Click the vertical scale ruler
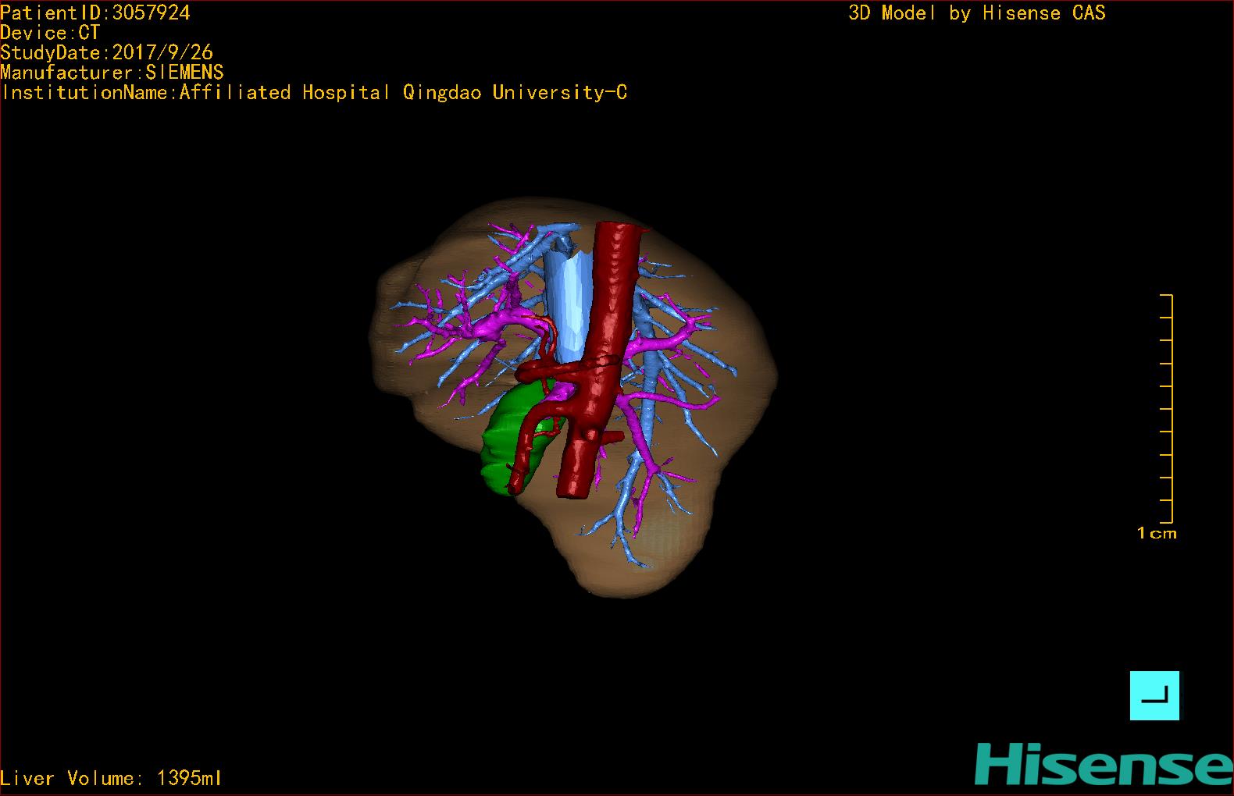Screen dimensions: 1234x796 point(1168,408)
